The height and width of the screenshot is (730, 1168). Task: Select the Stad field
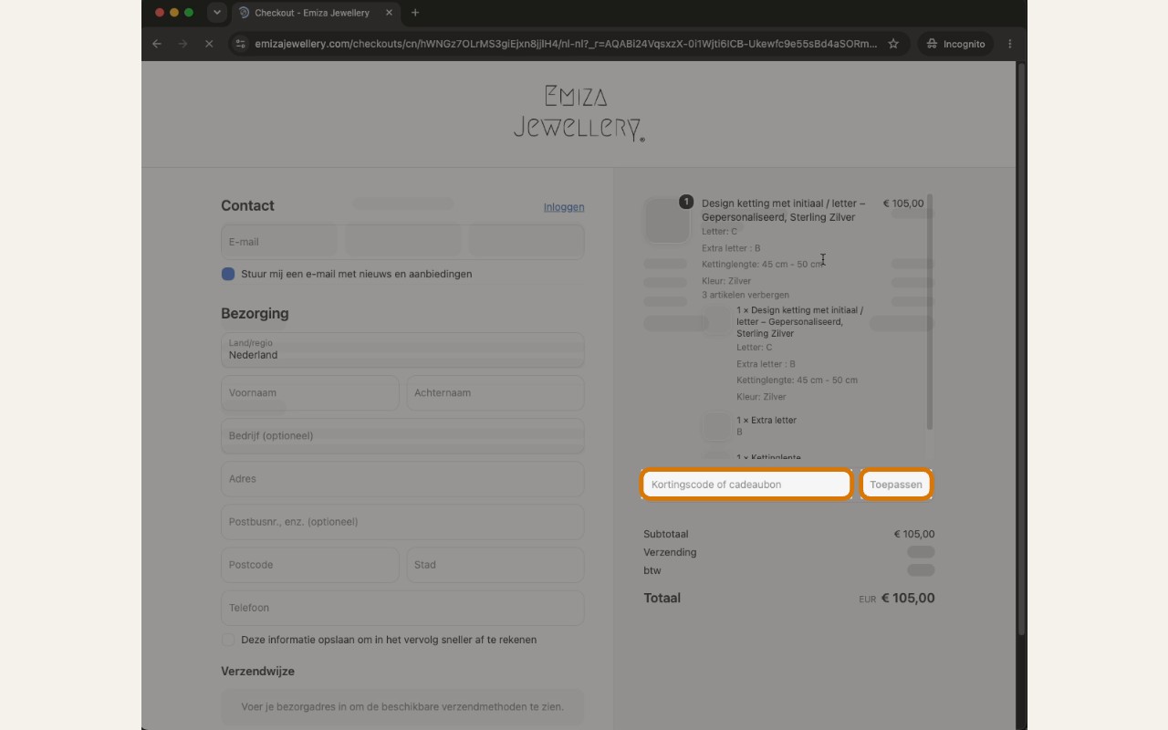click(495, 565)
